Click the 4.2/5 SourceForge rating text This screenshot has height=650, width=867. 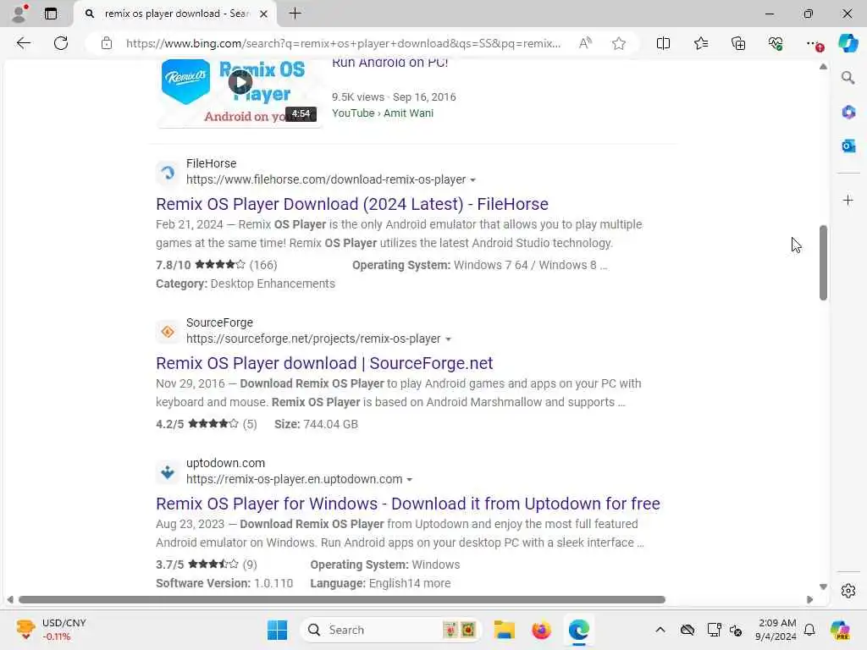tap(169, 424)
